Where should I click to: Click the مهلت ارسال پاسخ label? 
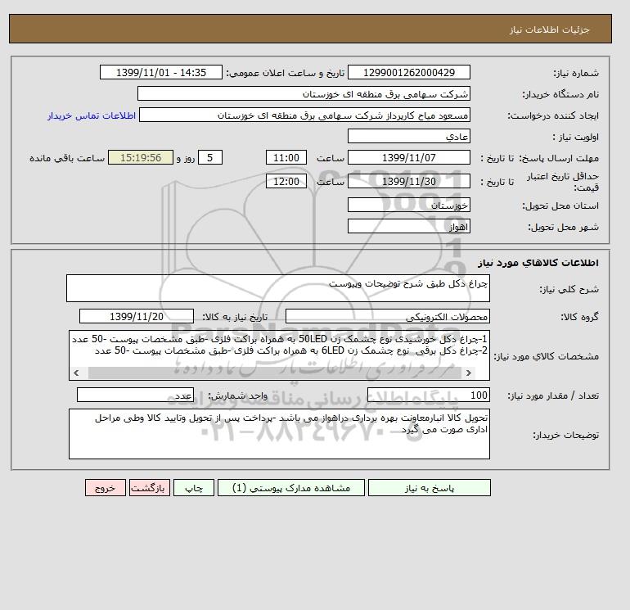click(x=560, y=158)
